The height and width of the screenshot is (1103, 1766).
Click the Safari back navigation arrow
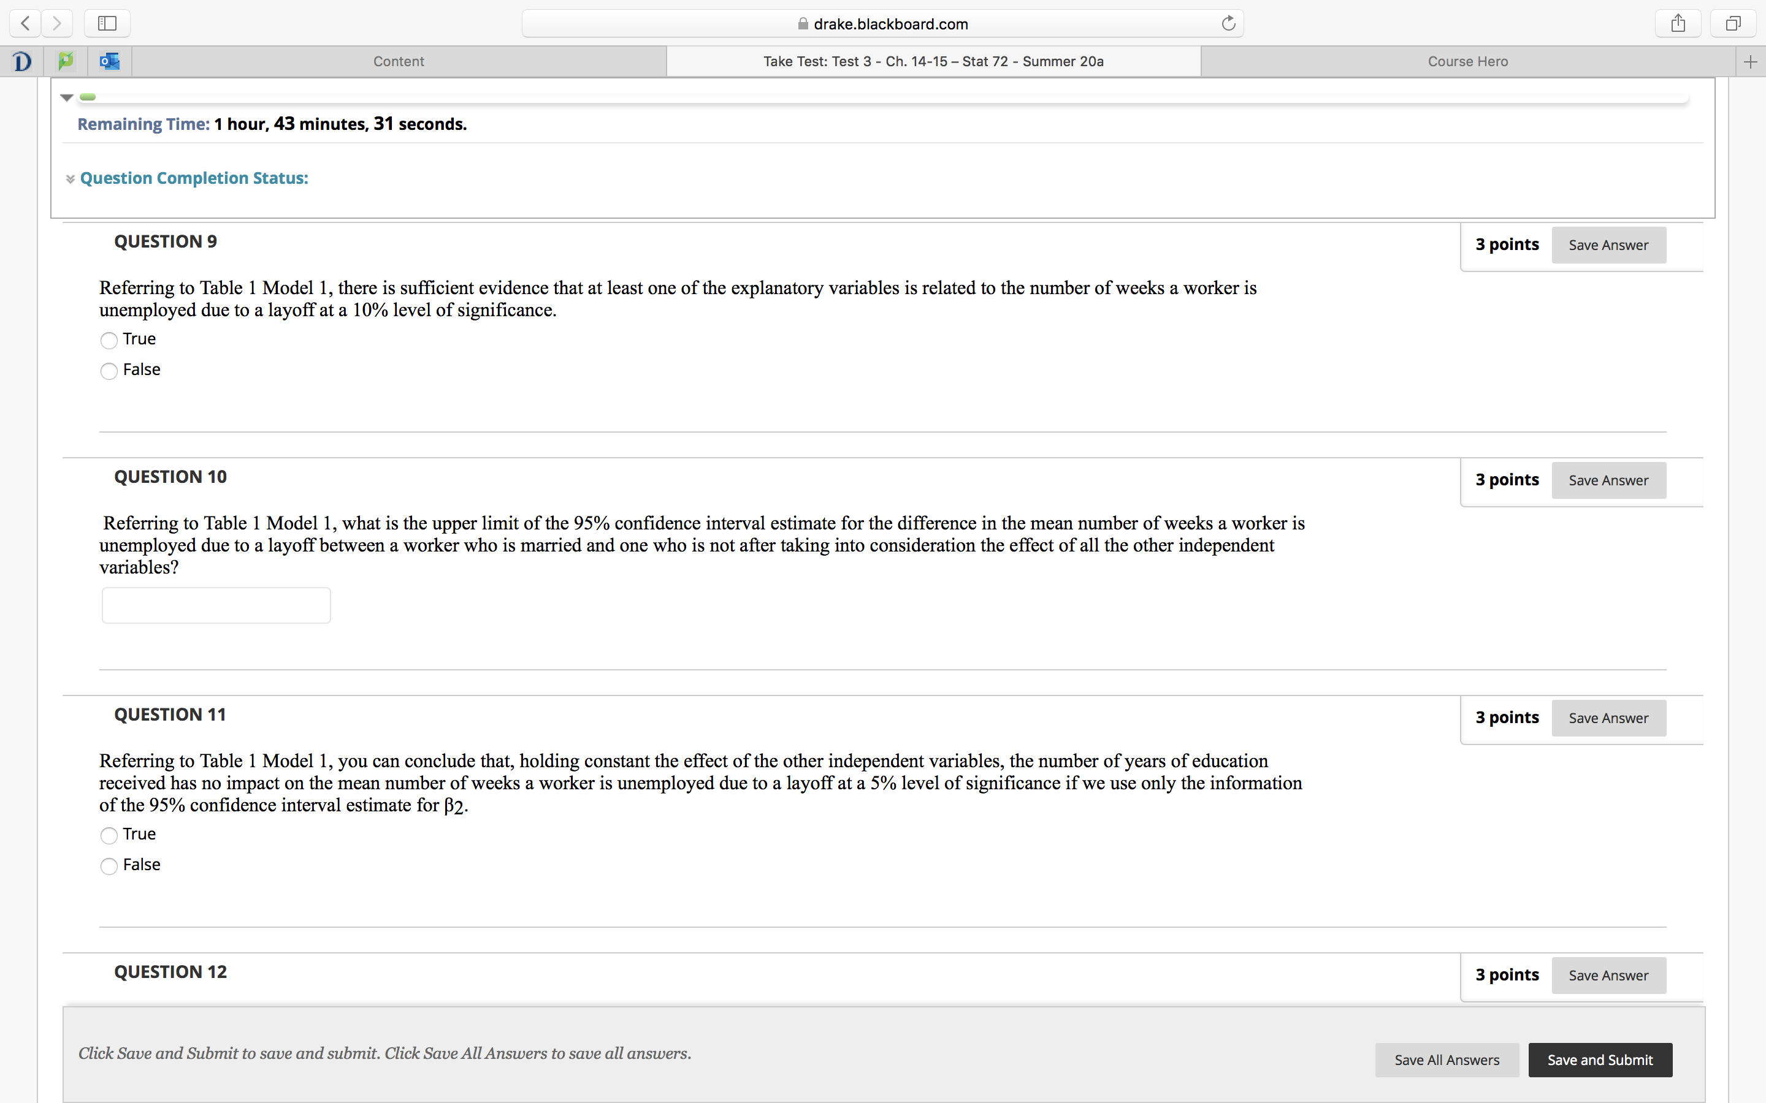point(26,23)
